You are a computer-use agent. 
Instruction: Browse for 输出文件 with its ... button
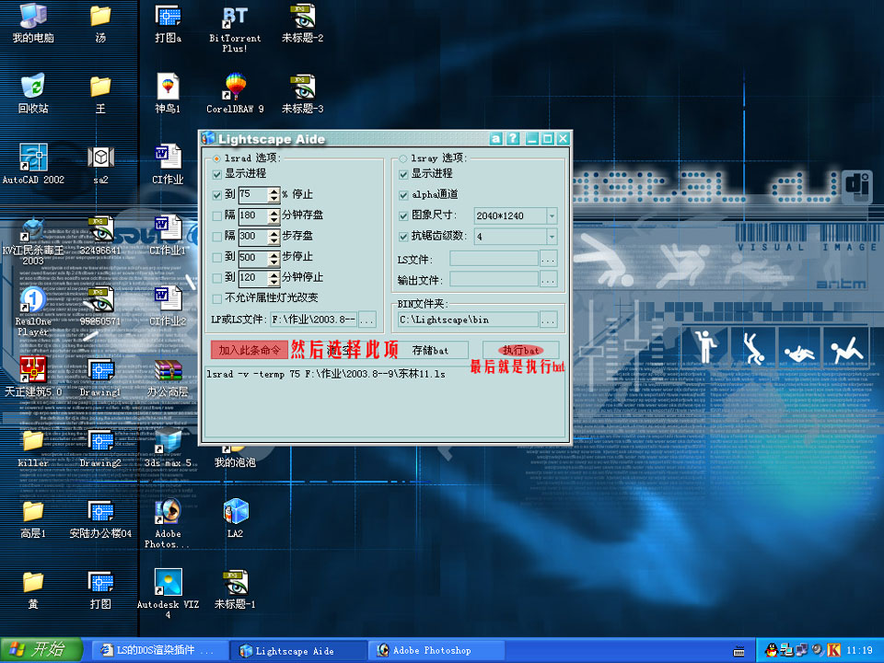pyautogui.click(x=549, y=280)
